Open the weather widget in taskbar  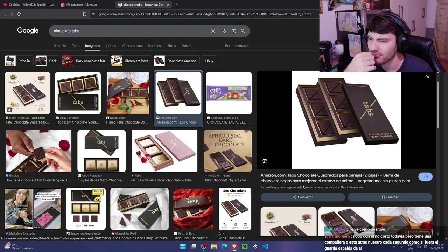tap(19, 246)
